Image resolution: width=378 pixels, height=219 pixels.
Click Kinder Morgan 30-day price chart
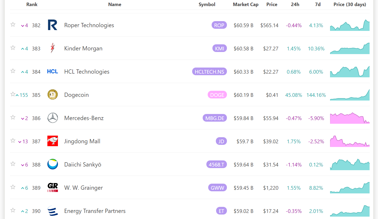pos(350,48)
